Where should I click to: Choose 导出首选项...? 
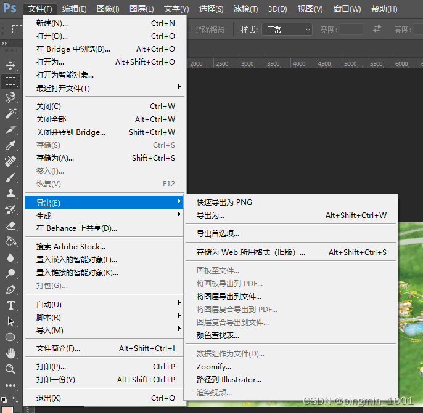pos(291,233)
